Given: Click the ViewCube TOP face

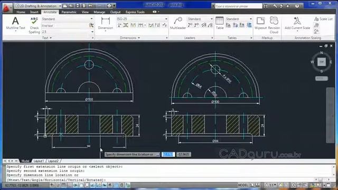Looking at the screenshot, I should (322, 62).
